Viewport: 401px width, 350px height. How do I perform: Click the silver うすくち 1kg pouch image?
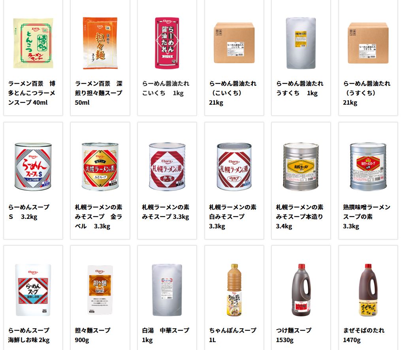[x=301, y=43]
